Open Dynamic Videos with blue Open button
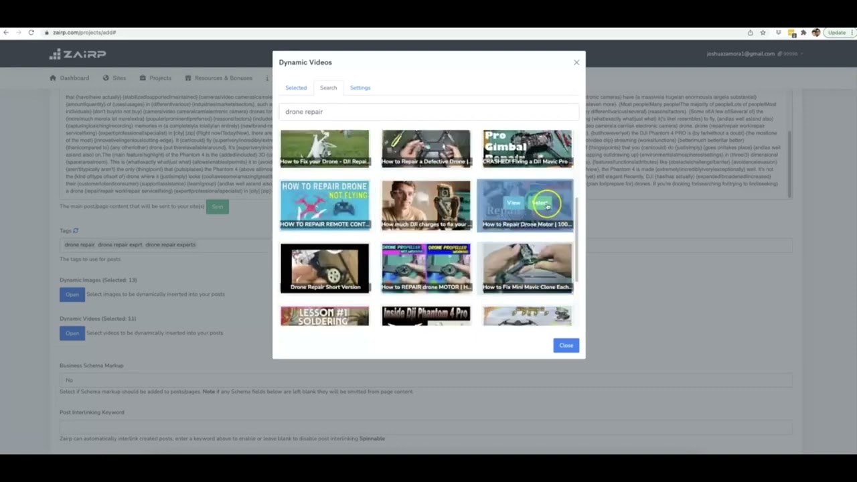Viewport: 857px width, 482px height. coord(72,333)
